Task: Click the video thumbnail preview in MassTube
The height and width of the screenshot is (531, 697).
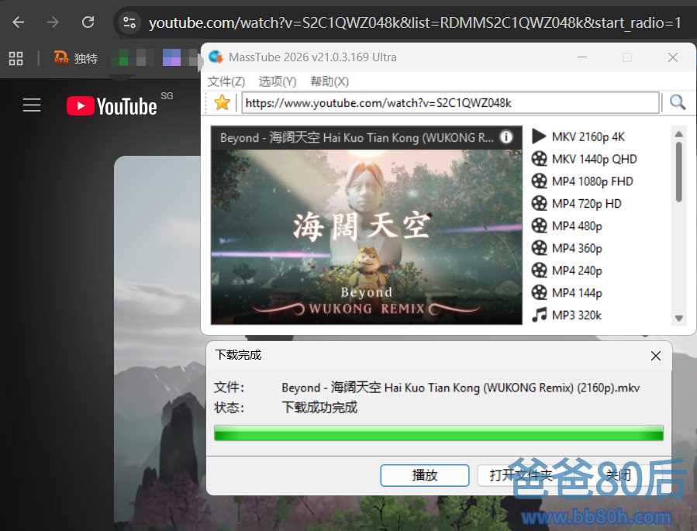Action: [x=366, y=233]
